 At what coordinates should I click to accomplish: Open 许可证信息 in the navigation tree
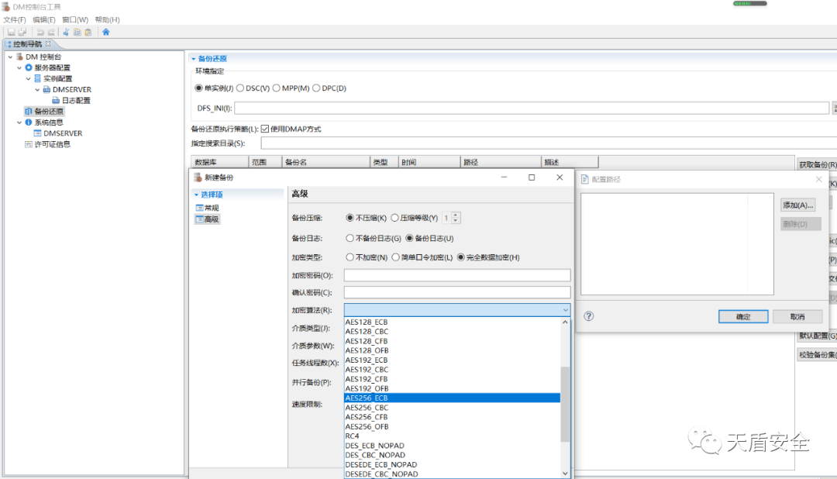click(x=52, y=144)
